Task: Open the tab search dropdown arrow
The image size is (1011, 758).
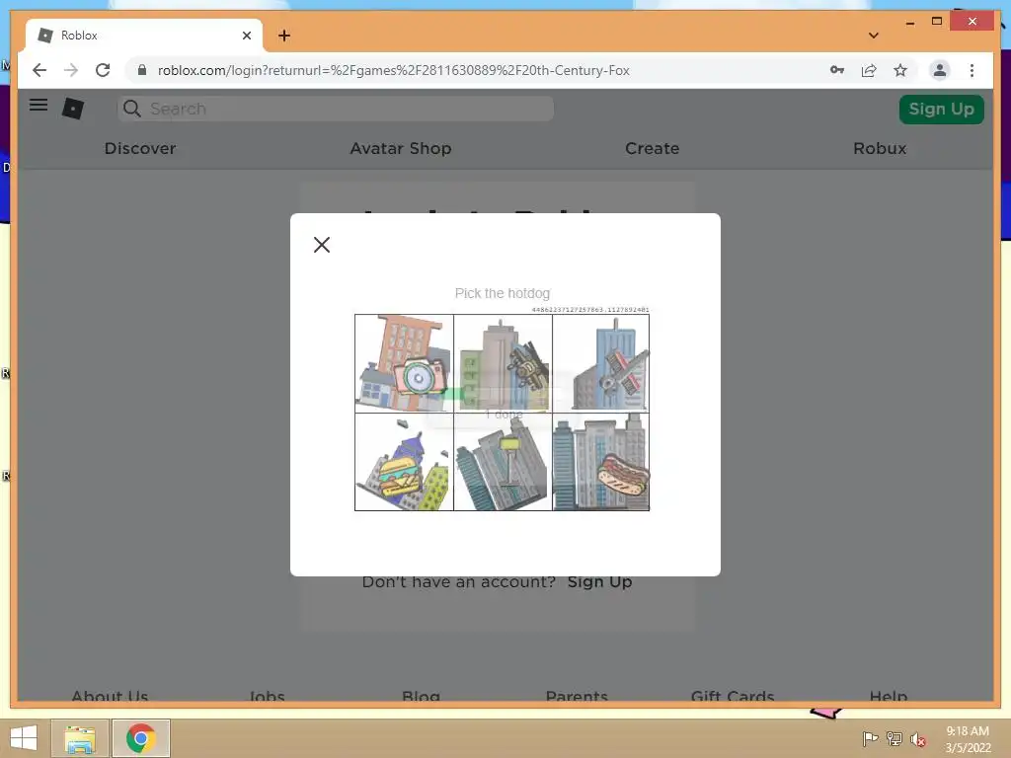Action: pos(874,36)
